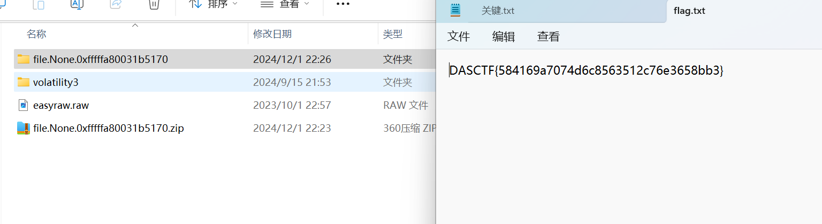This screenshot has width=822, height=224.
Task: Switch to the 关键.txt tab
Action: click(498, 11)
